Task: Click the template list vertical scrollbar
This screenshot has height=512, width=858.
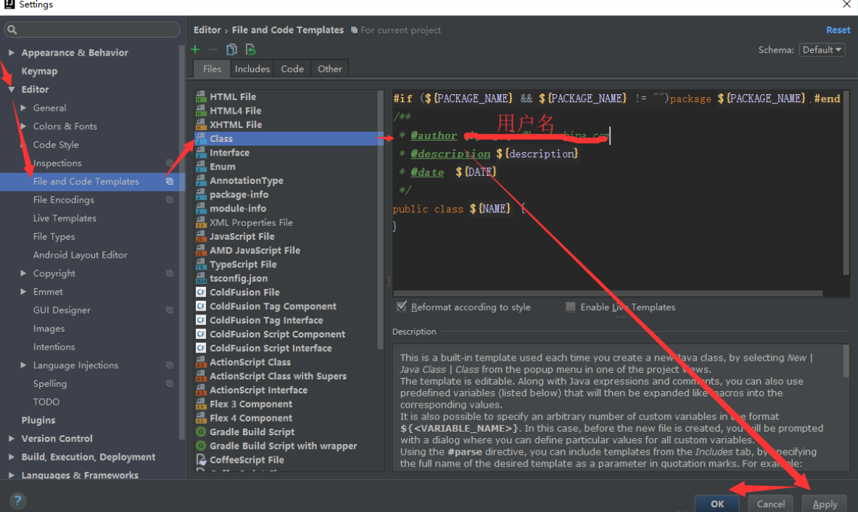Action: click(380, 219)
